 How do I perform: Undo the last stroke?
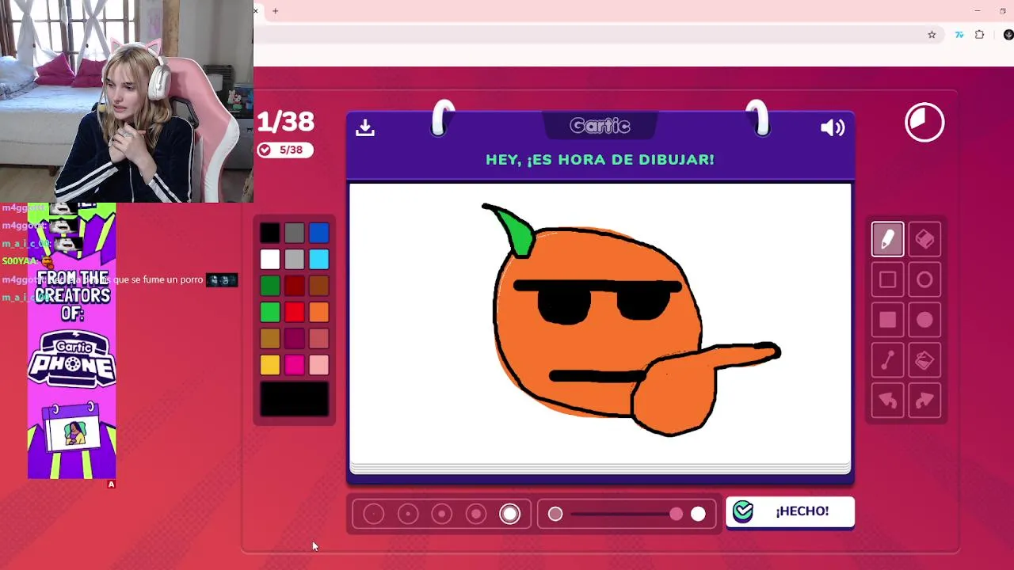[x=887, y=401]
